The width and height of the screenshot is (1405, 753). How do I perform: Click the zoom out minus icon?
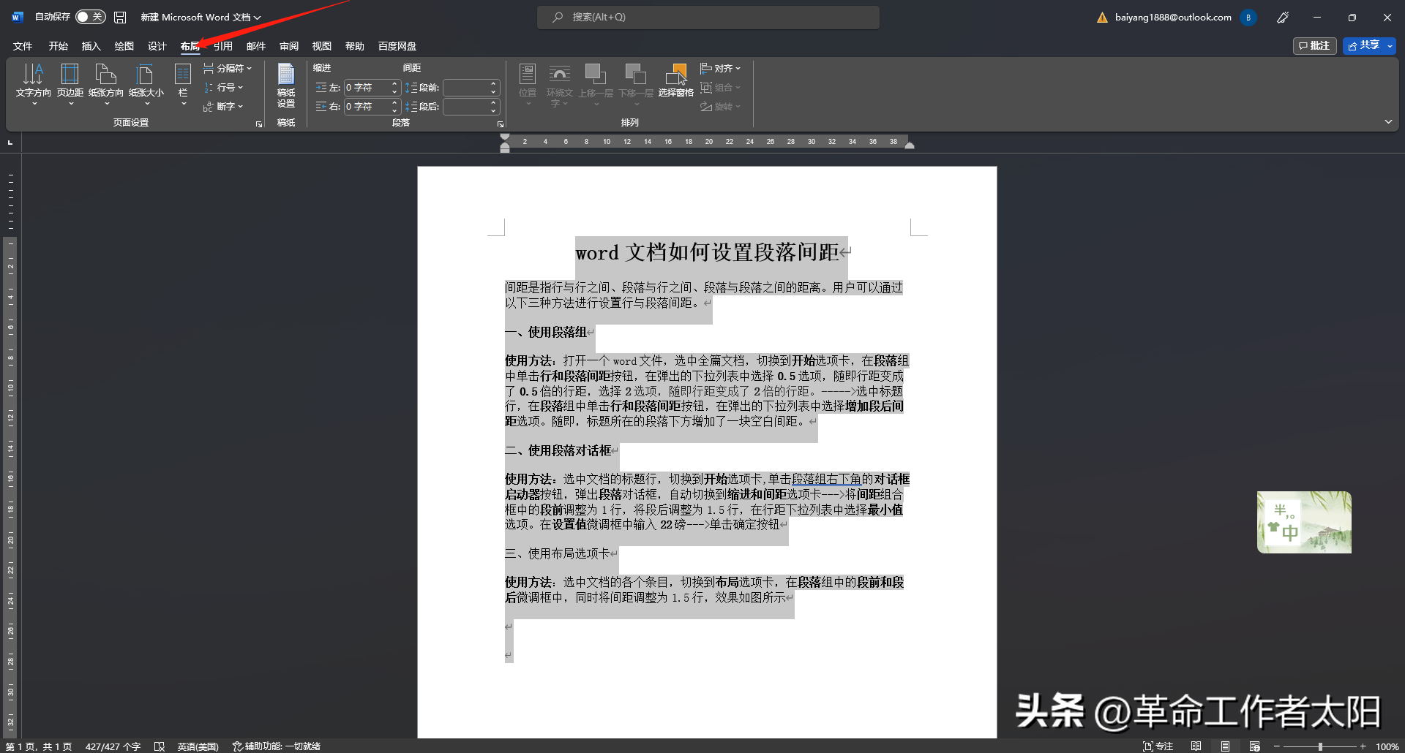(1277, 746)
